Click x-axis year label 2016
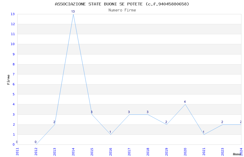Viewport: 244px width, 157px height. [111, 152]
